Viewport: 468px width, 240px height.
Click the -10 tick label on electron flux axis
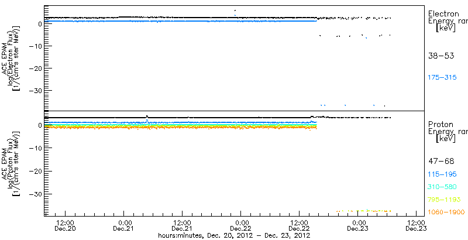[35, 46]
